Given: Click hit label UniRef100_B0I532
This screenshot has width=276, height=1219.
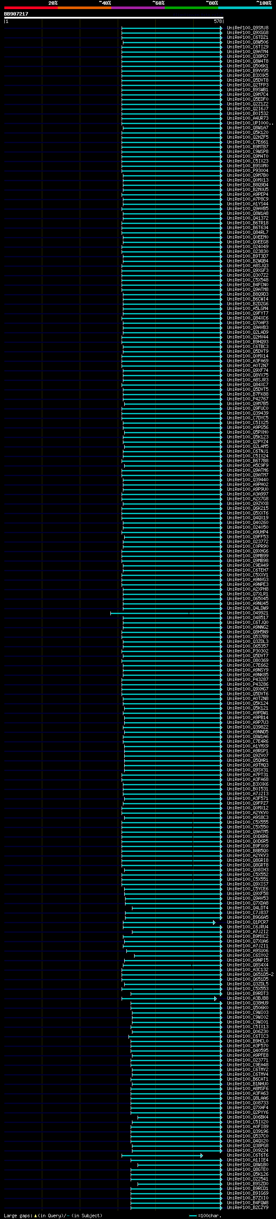Looking at the screenshot, I should tap(247, 114).
